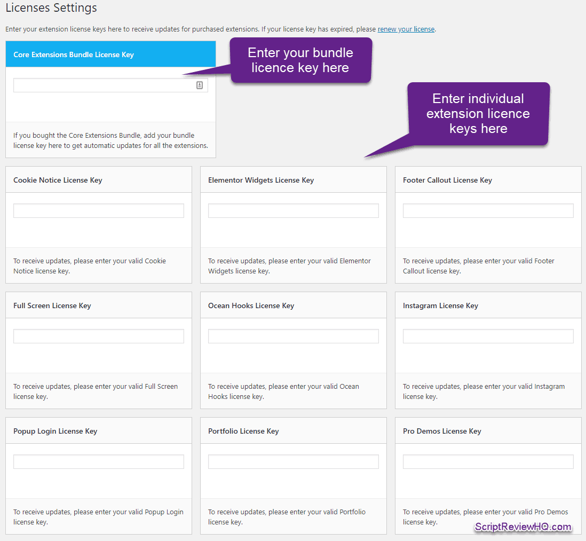The image size is (586, 541).
Task: Click the Portfolio license key input
Action: click(x=294, y=462)
